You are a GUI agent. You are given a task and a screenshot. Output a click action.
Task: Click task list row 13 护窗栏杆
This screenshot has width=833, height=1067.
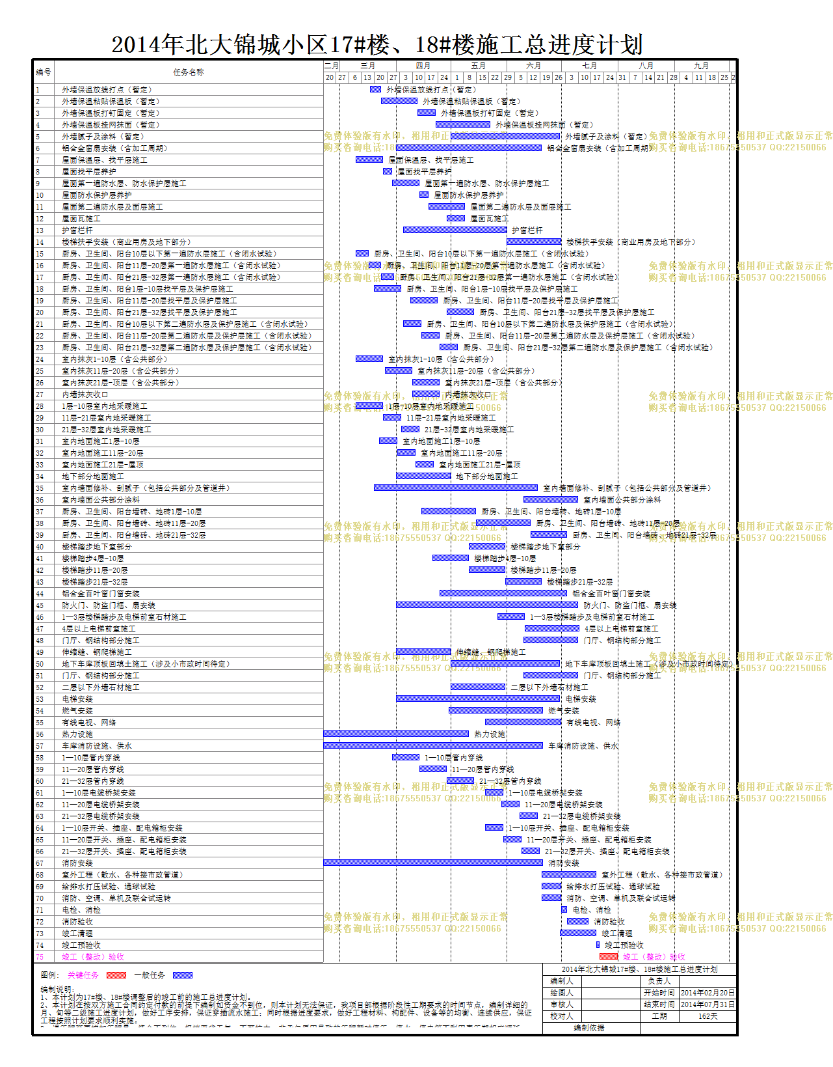pyautogui.click(x=179, y=230)
